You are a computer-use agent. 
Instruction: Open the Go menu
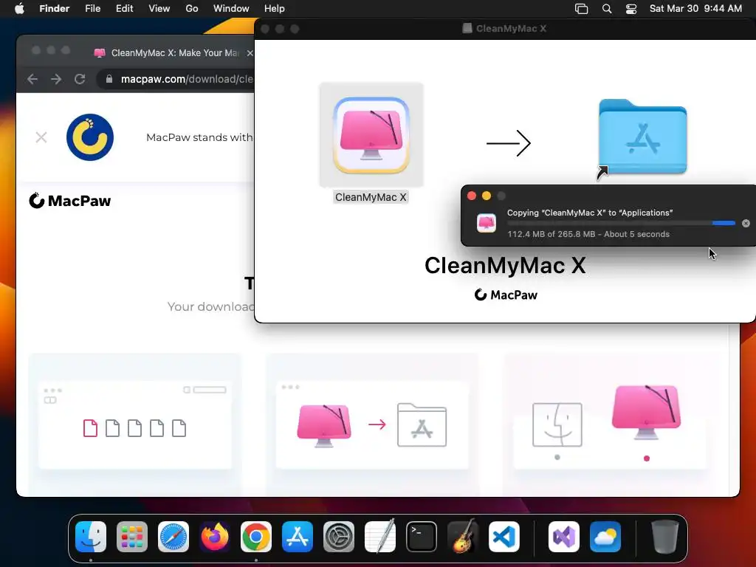[x=192, y=9]
